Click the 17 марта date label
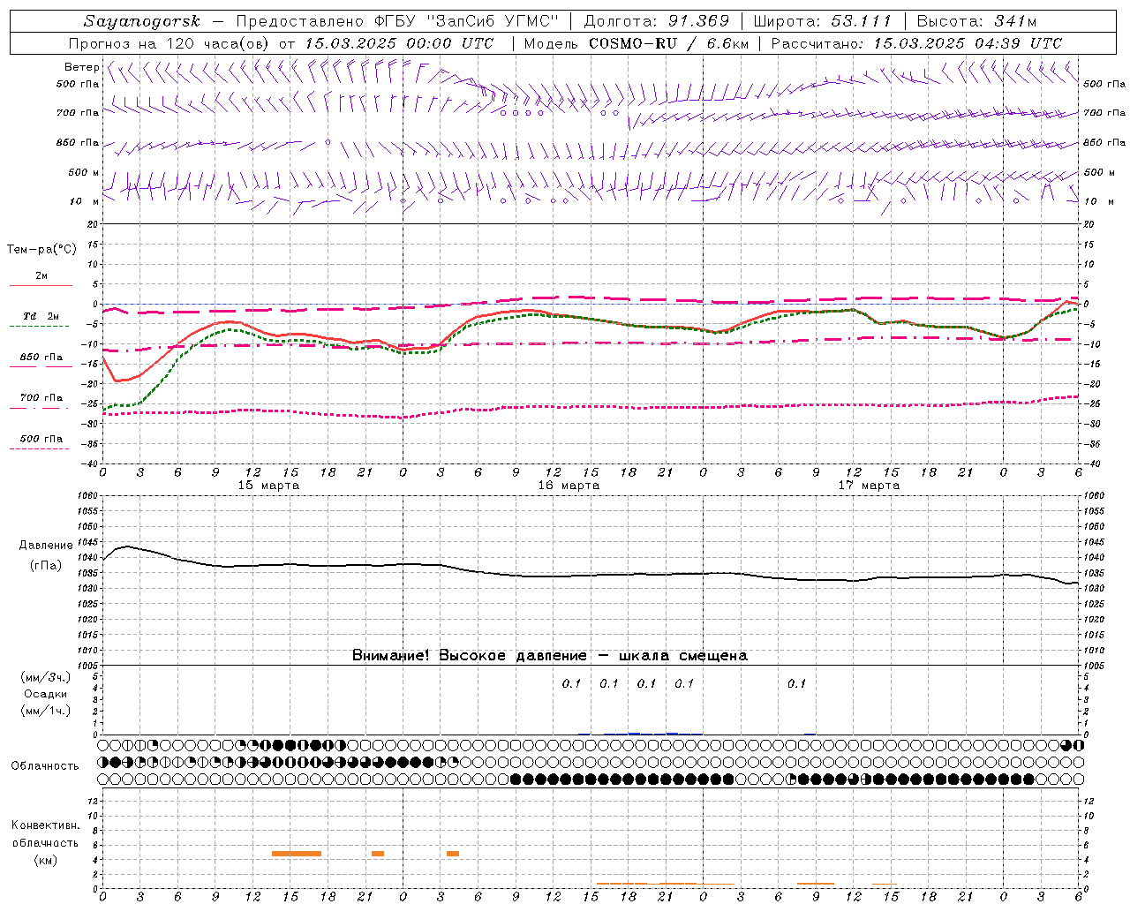1130x904 pixels. [x=869, y=486]
